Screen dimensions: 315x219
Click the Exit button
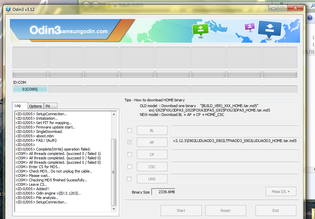[x=276, y=211]
